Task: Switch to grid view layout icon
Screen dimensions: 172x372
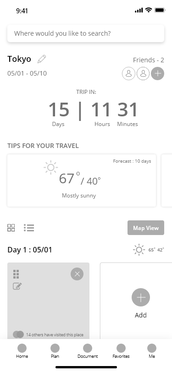Action: (11, 228)
